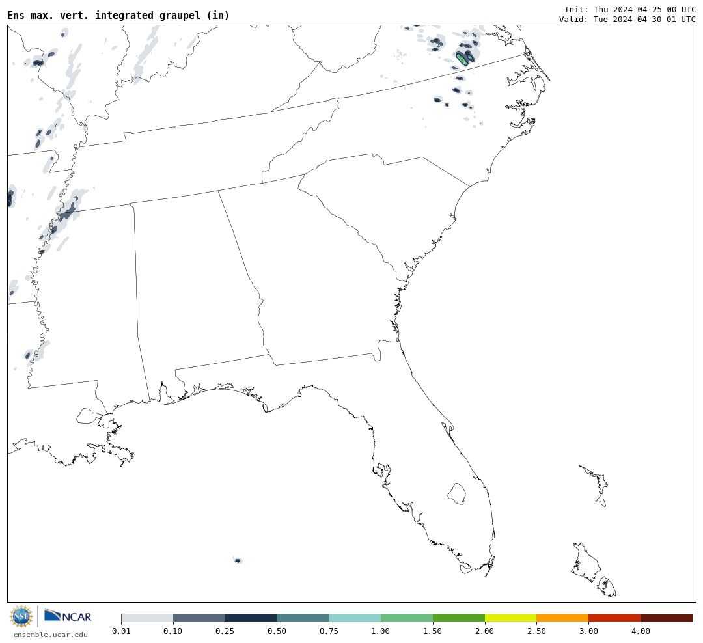
Task: Click the NCAR logo
Action: [68, 616]
